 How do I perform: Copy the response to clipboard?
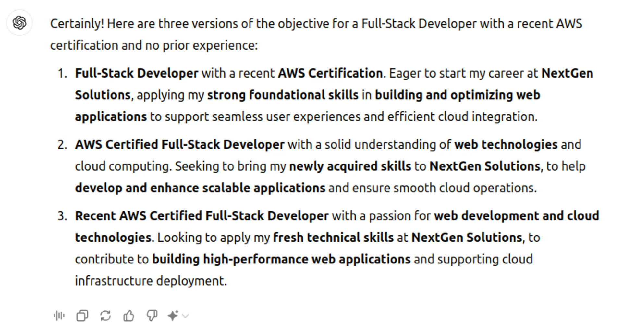(x=82, y=315)
